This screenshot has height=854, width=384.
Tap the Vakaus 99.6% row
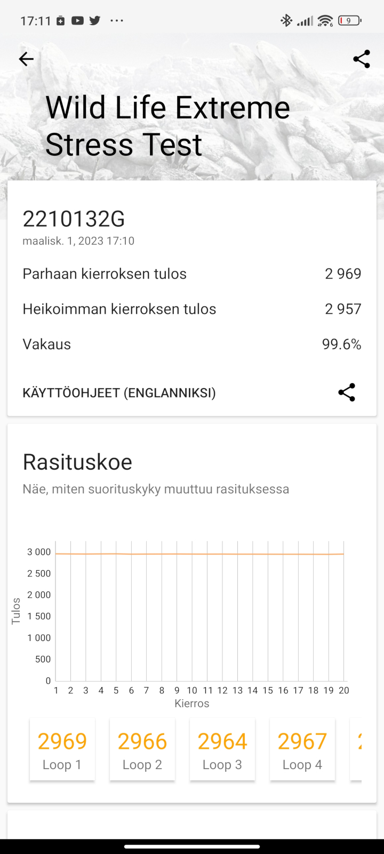click(192, 344)
